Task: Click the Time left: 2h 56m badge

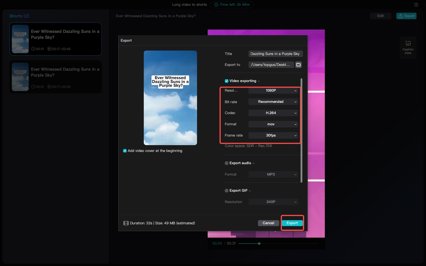Action: (232, 5)
